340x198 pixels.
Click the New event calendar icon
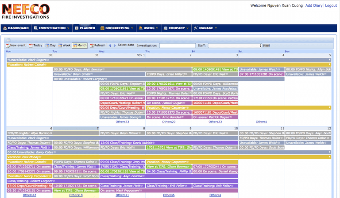pyautogui.click(x=8, y=46)
